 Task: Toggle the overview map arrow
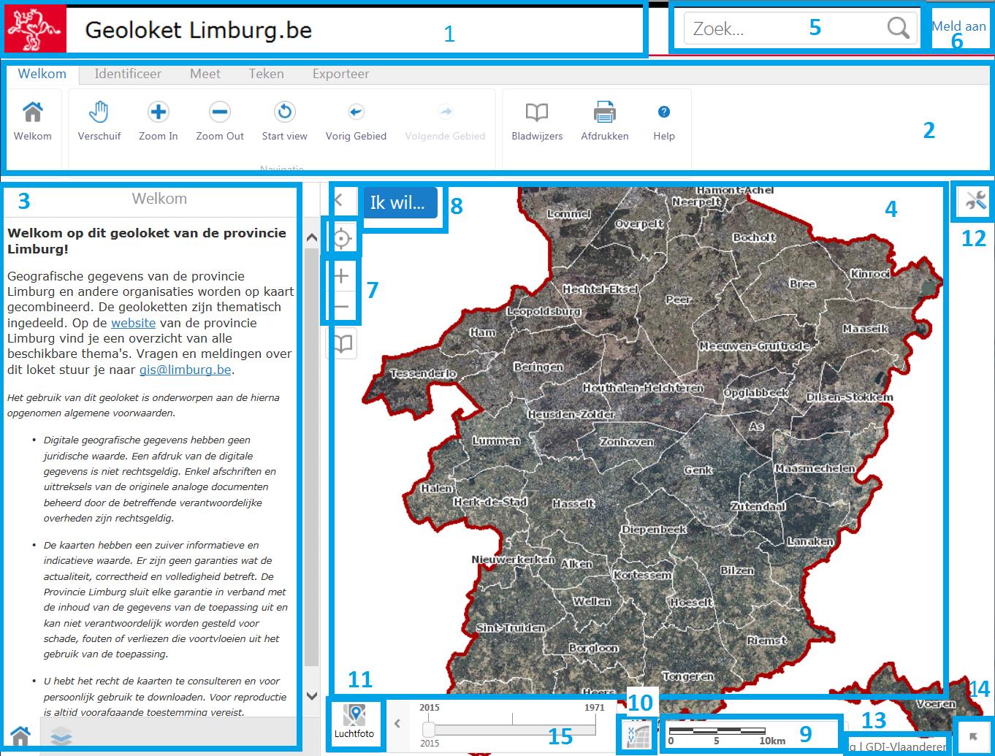point(974,736)
